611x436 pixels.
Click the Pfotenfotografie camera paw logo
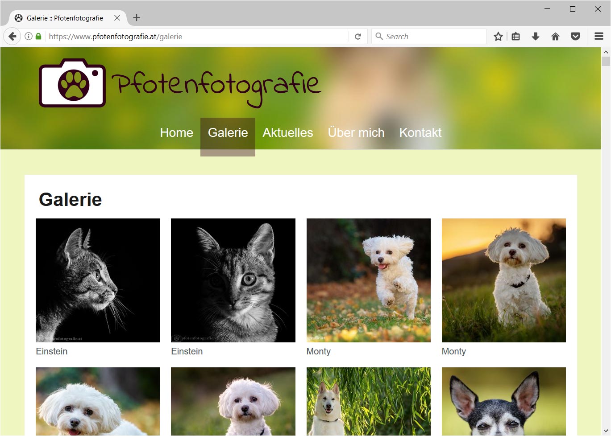[72, 83]
